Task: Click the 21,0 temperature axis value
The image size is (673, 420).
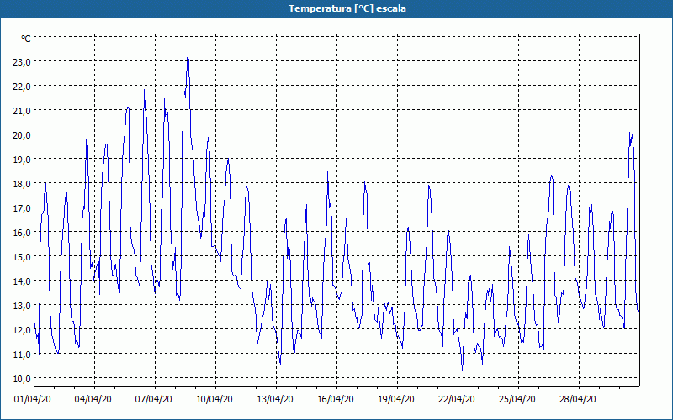Action: pos(22,111)
